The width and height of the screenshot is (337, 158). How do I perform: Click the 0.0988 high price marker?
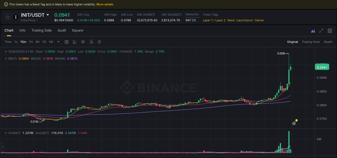coord(281,53)
